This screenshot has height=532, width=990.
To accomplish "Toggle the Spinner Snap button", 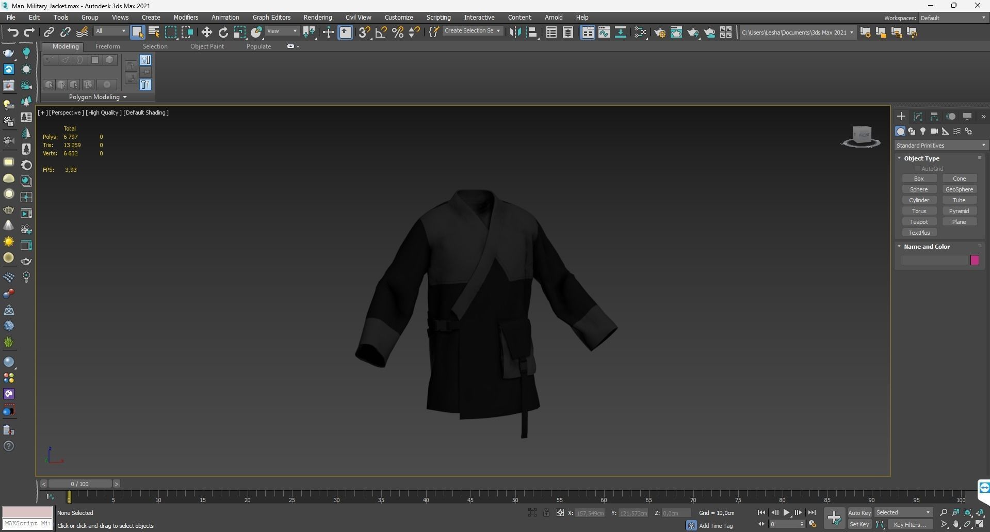I will tap(414, 33).
